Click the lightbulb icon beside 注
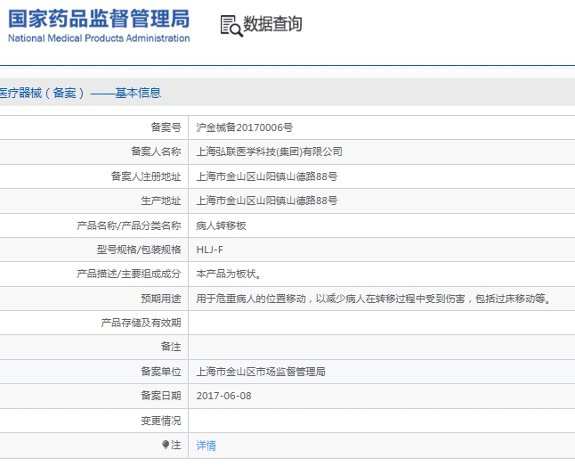The image size is (575, 467). click(x=166, y=445)
